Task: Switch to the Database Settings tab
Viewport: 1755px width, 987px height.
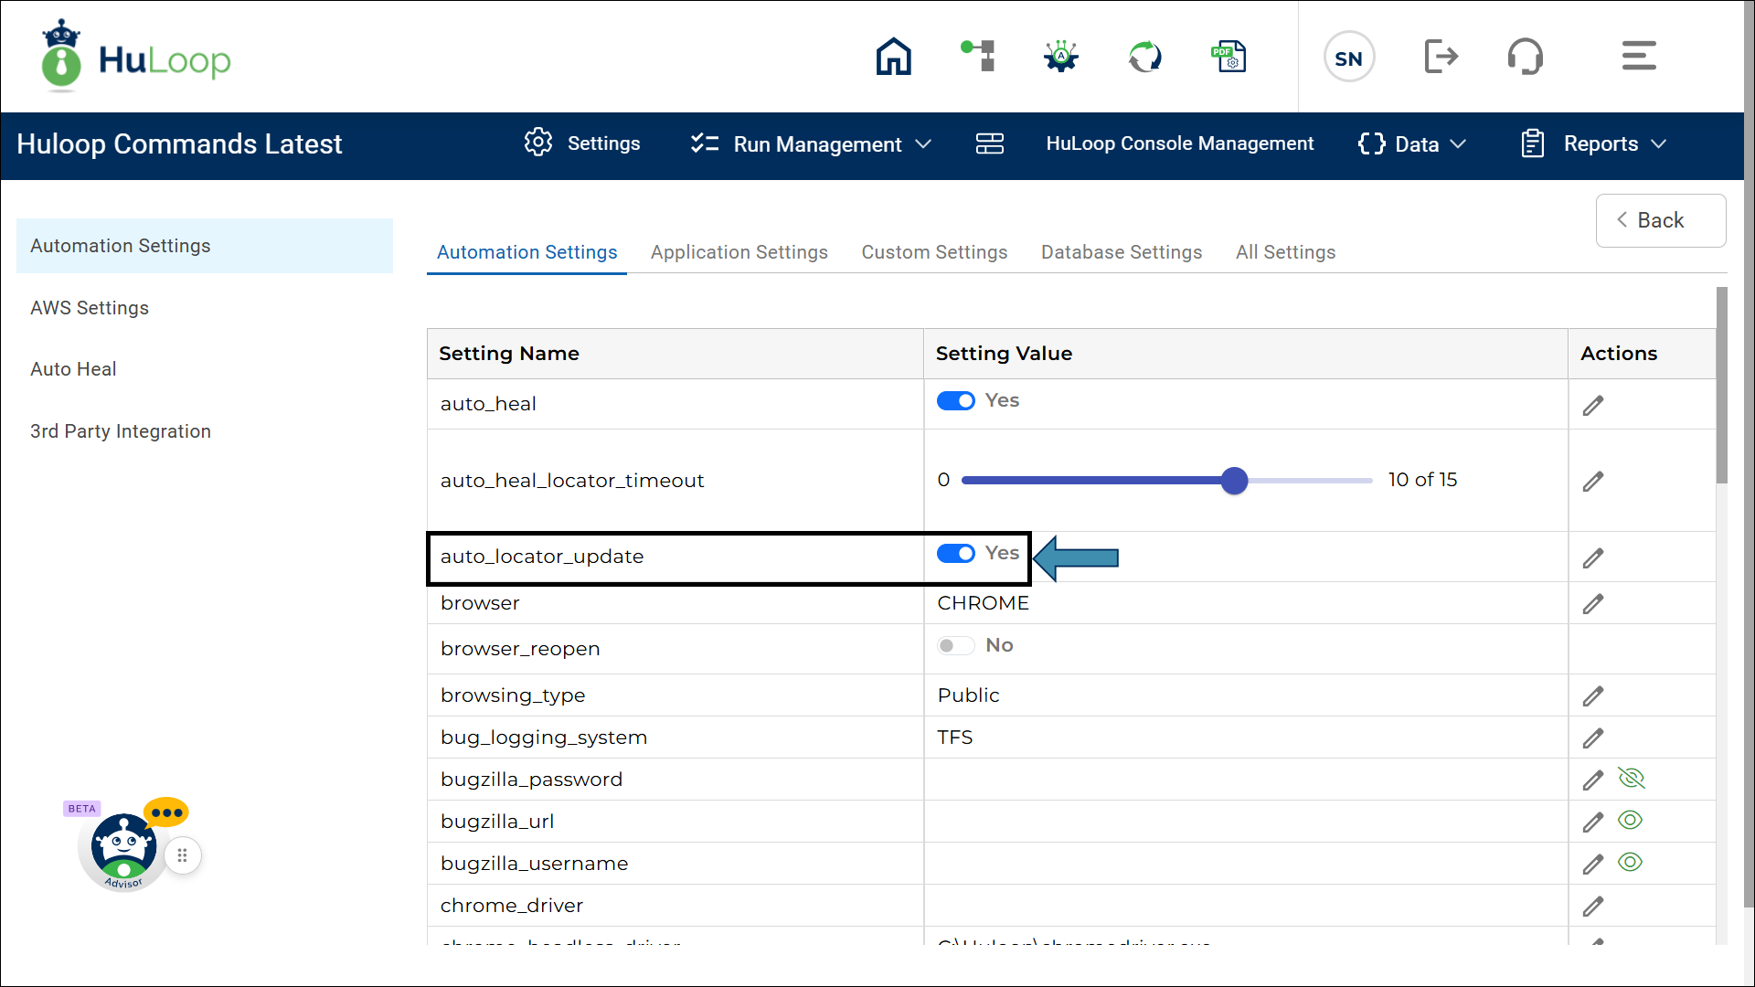Action: 1121,252
